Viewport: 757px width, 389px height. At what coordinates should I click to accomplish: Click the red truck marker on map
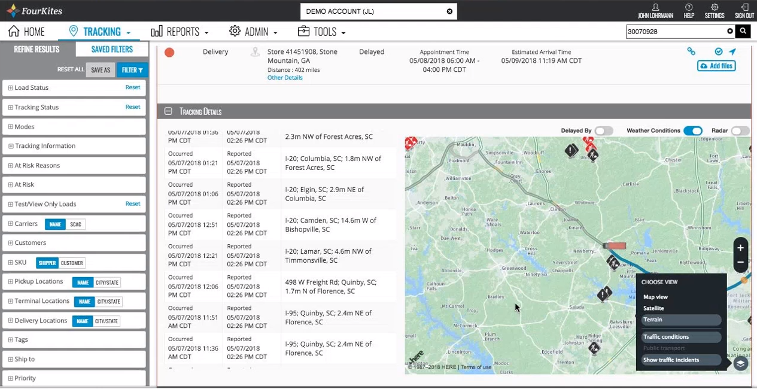pyautogui.click(x=615, y=246)
